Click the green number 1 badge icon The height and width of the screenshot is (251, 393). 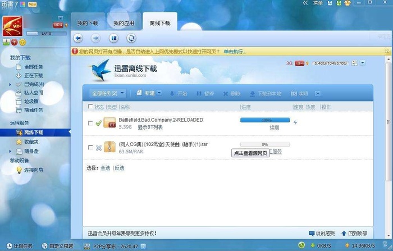pyautogui.click(x=6, y=42)
